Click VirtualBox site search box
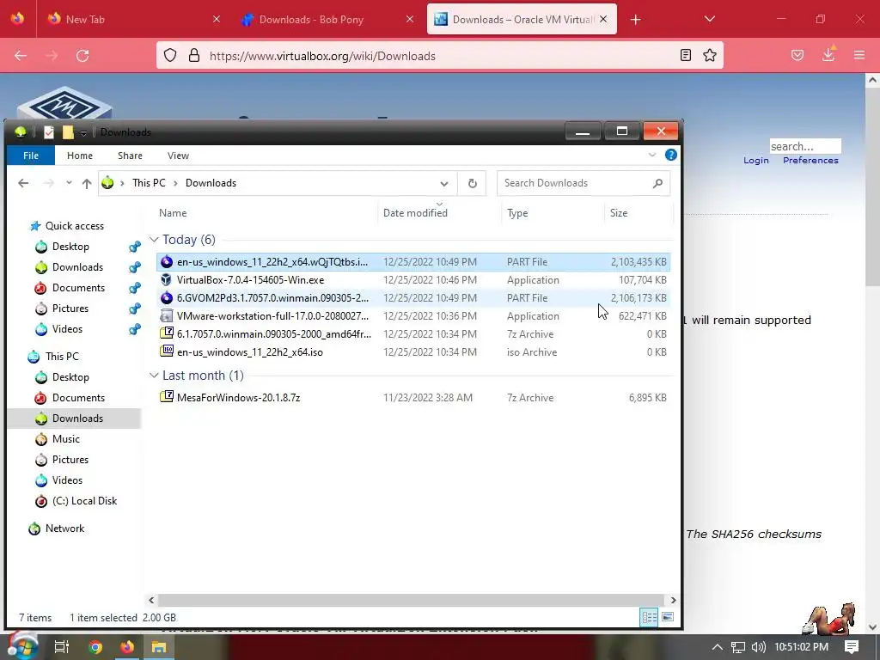The height and width of the screenshot is (660, 880). (x=804, y=146)
